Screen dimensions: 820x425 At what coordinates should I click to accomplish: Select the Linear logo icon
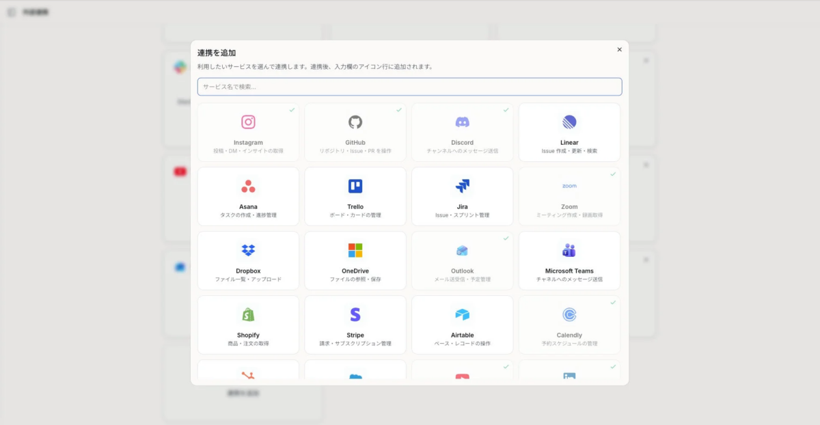[x=569, y=122]
